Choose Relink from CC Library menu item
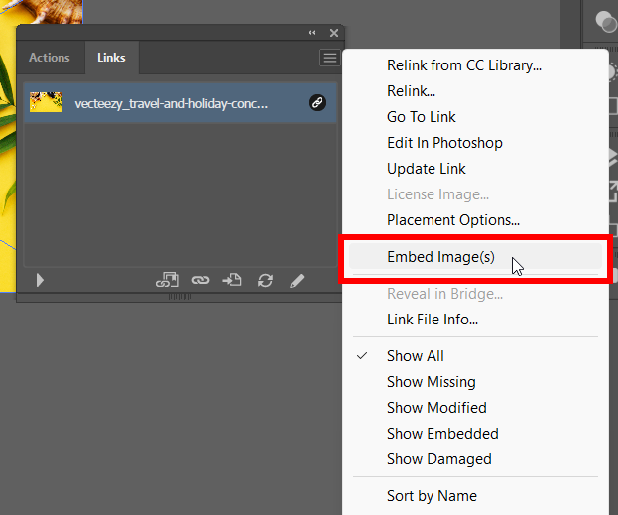618x515 pixels. [x=464, y=65]
